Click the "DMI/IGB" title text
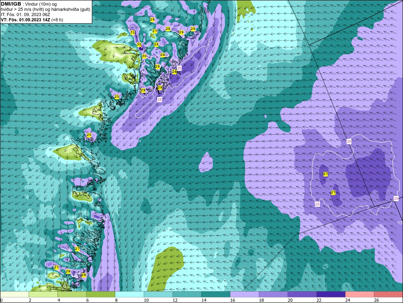This screenshot has height=303, width=403. tap(11, 4)
